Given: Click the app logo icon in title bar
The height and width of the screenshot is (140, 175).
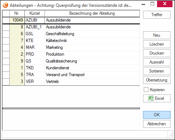Looking at the screenshot, I should pyautogui.click(x=5, y=5).
